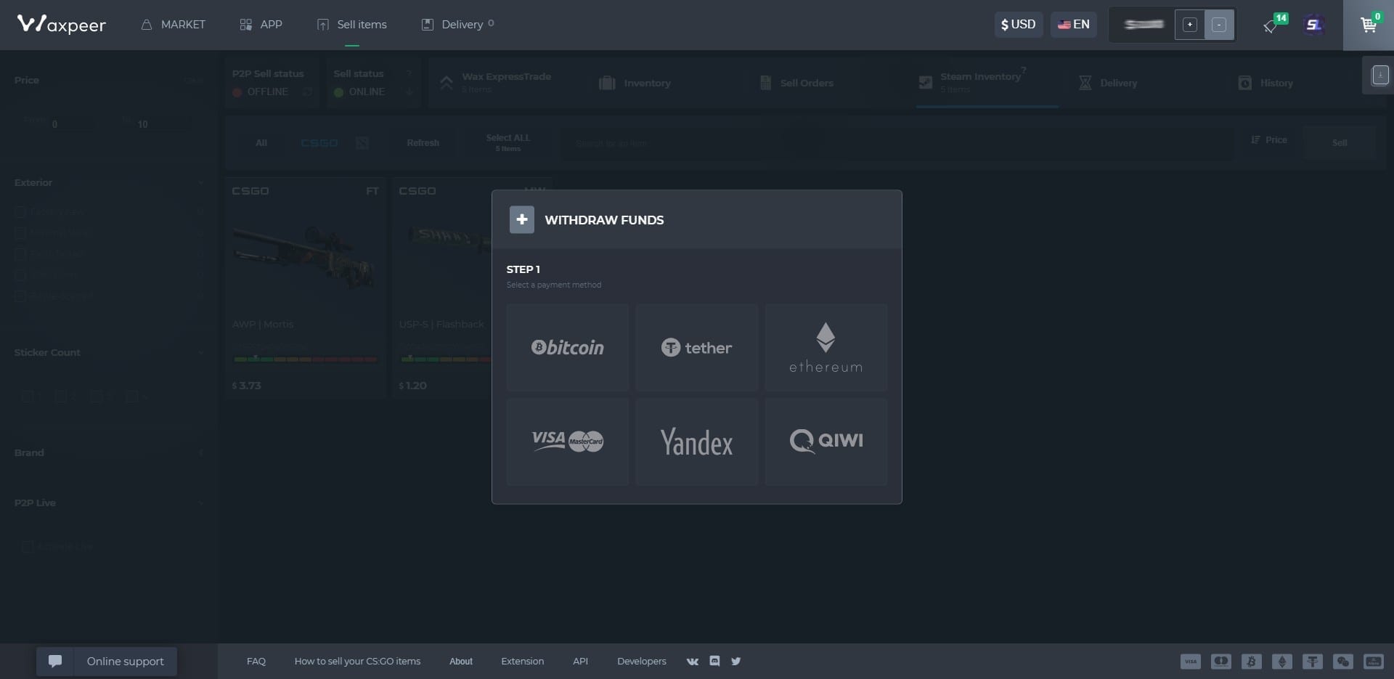This screenshot has height=679, width=1394.
Task: Open the Delivery tab in sell panel
Action: click(x=1109, y=83)
